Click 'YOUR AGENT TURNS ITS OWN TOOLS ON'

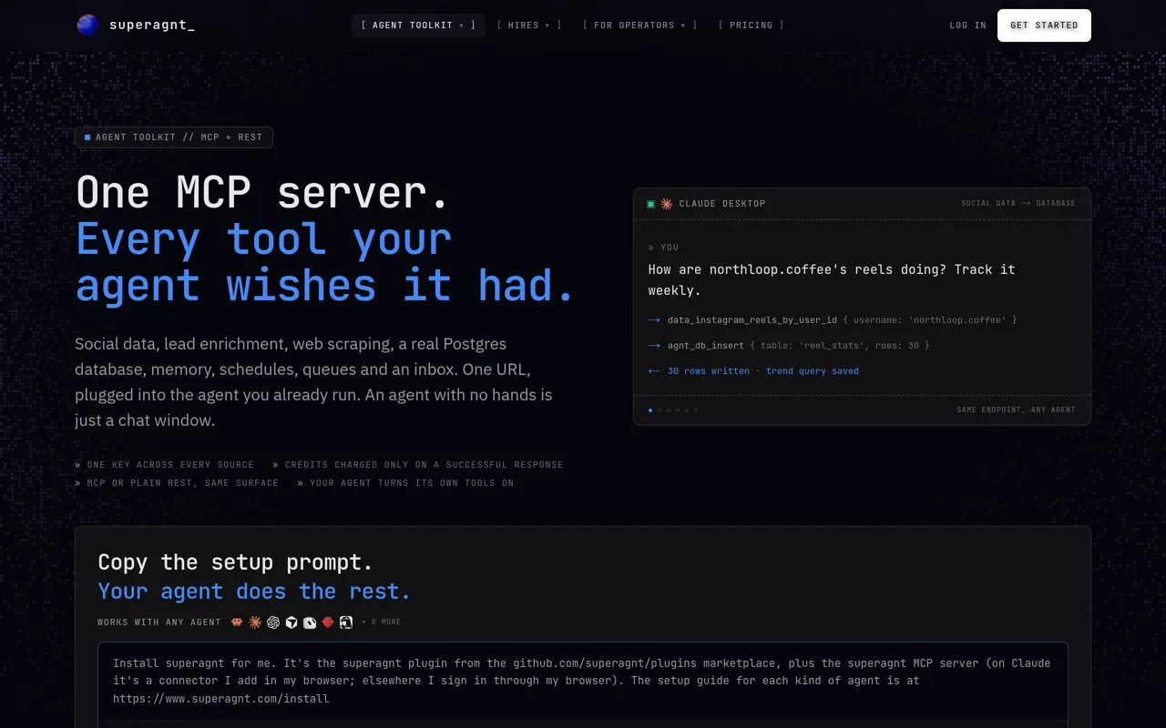(412, 483)
